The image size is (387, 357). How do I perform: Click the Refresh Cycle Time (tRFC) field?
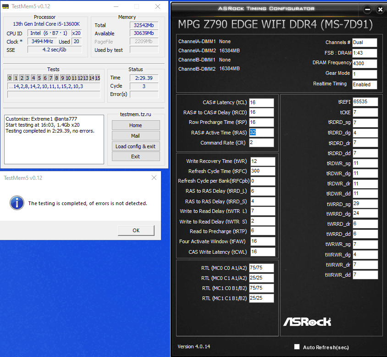[263, 171]
